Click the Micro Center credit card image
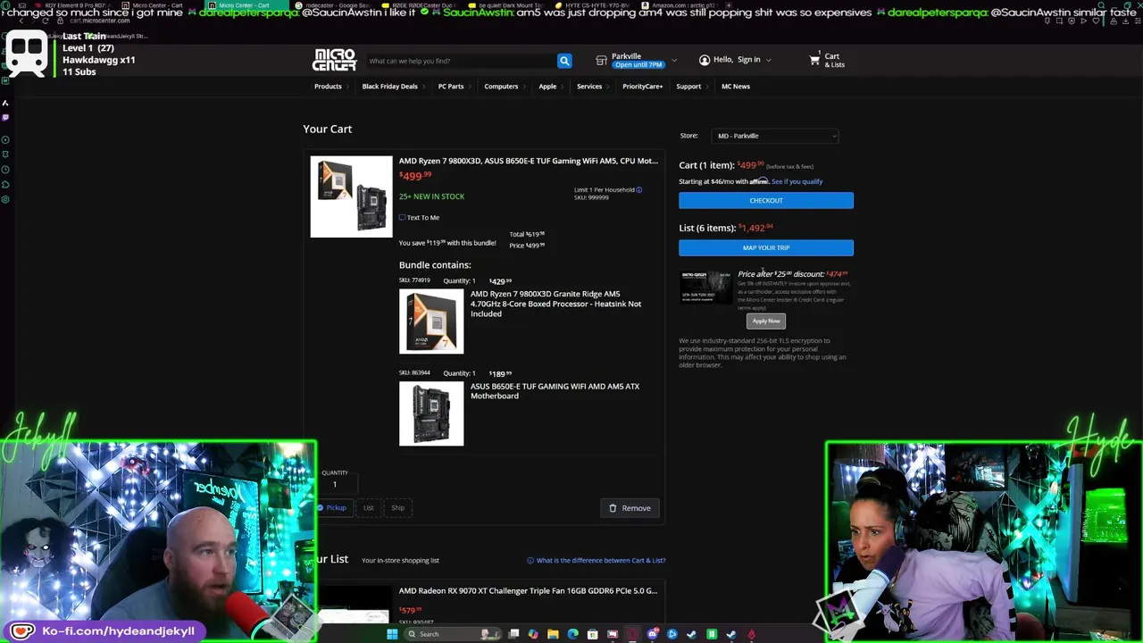The width and height of the screenshot is (1143, 643). coord(705,287)
